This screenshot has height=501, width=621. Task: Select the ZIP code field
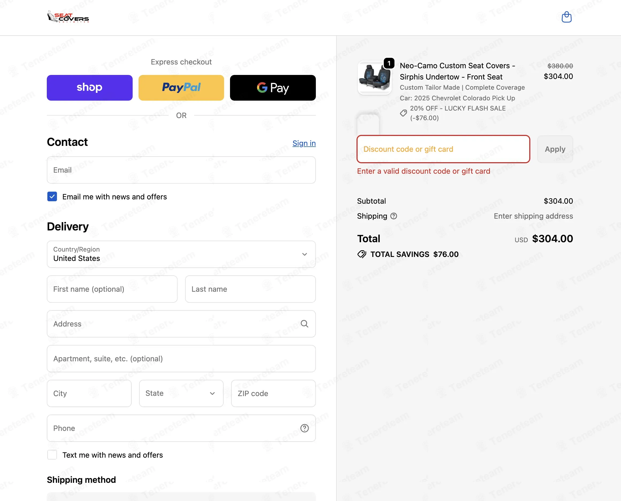coord(273,393)
